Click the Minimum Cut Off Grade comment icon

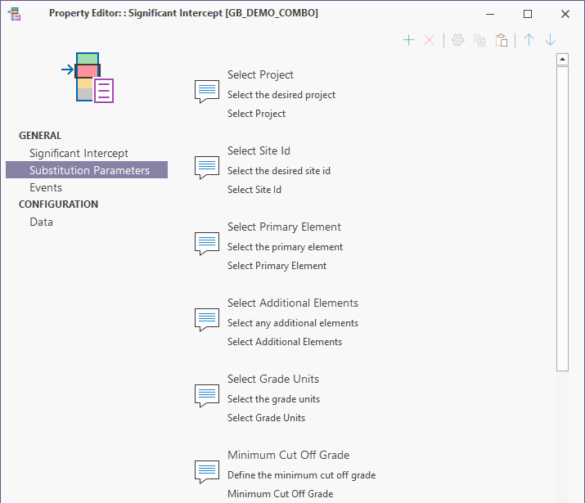207,472
